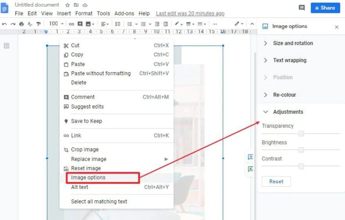The height and width of the screenshot is (220, 345).
Task: Click the Transparency slider handle
Action: [301, 133]
